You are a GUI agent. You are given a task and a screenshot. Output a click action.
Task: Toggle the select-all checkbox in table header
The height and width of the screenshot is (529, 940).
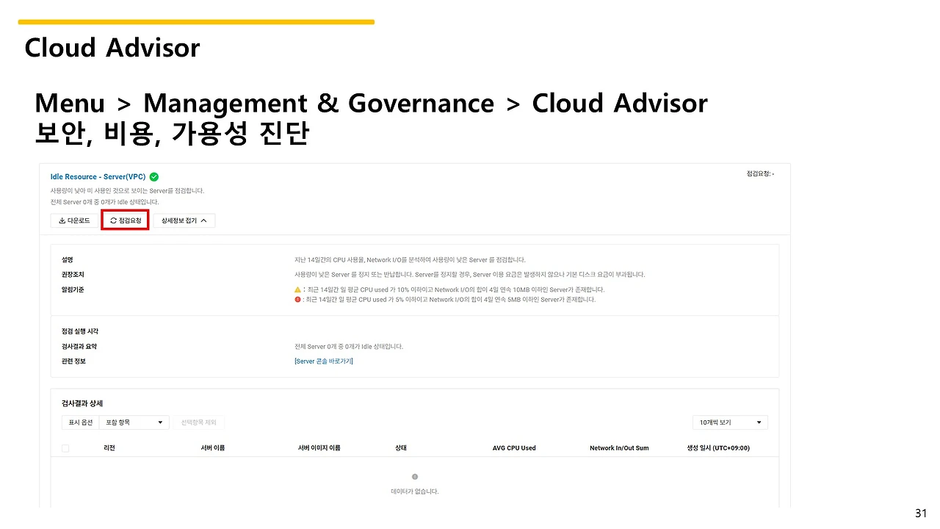pos(65,448)
